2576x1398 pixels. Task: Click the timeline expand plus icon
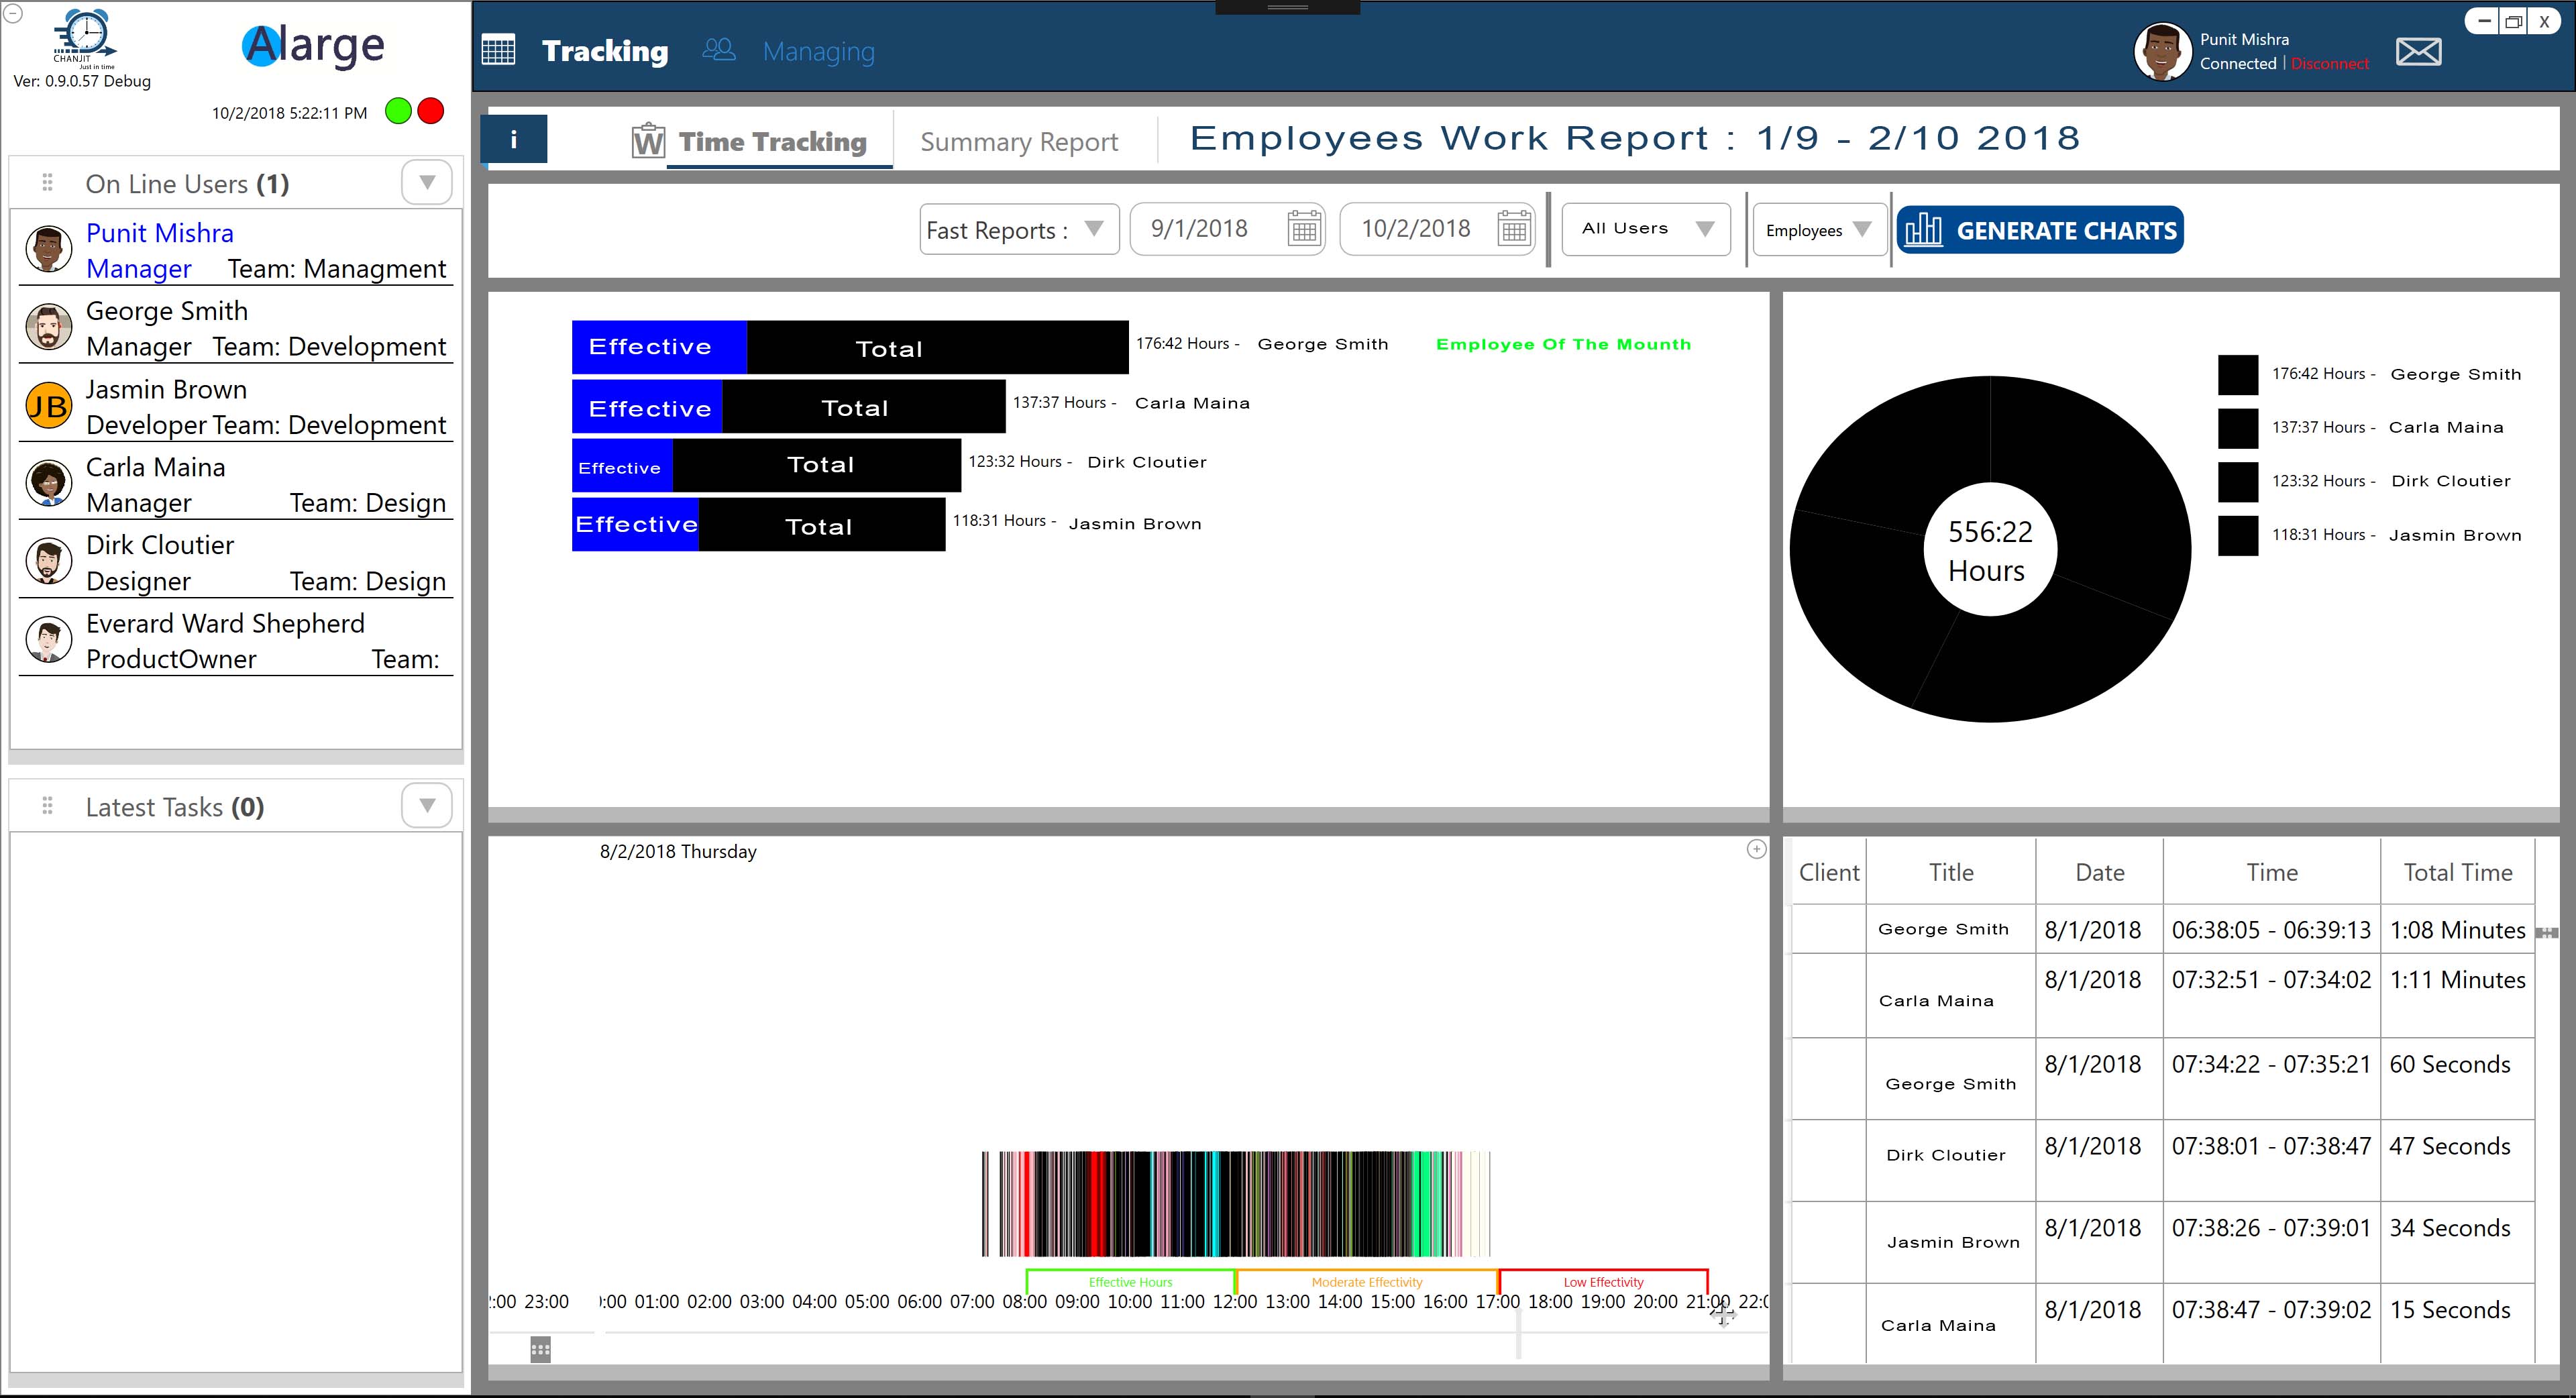tap(1756, 849)
